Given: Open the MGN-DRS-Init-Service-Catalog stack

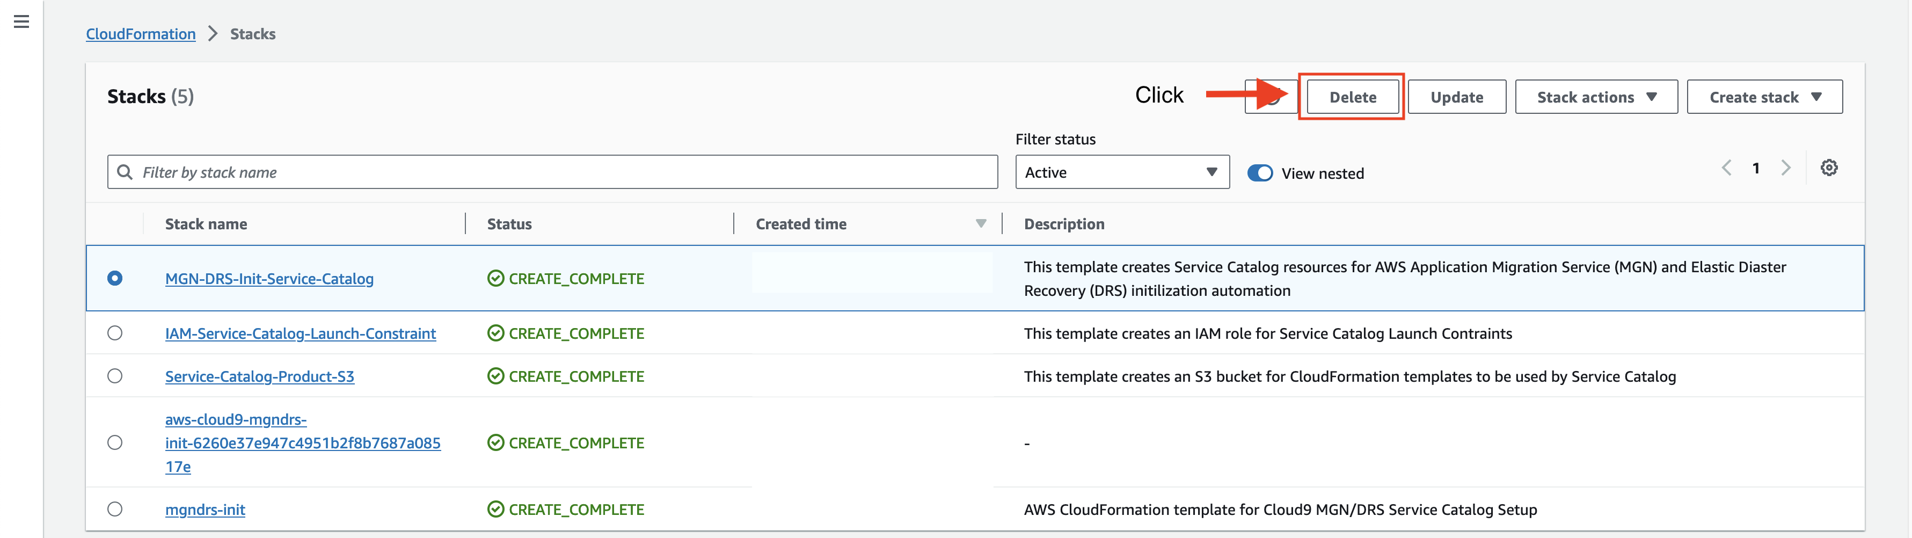Looking at the screenshot, I should point(269,279).
